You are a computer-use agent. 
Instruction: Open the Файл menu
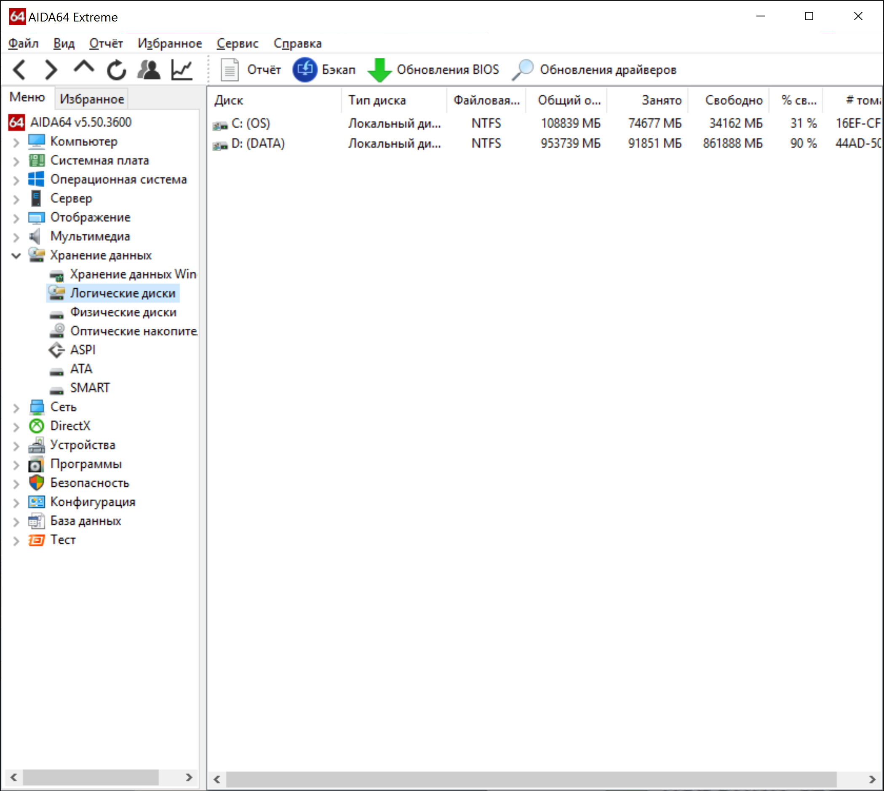pyautogui.click(x=24, y=43)
